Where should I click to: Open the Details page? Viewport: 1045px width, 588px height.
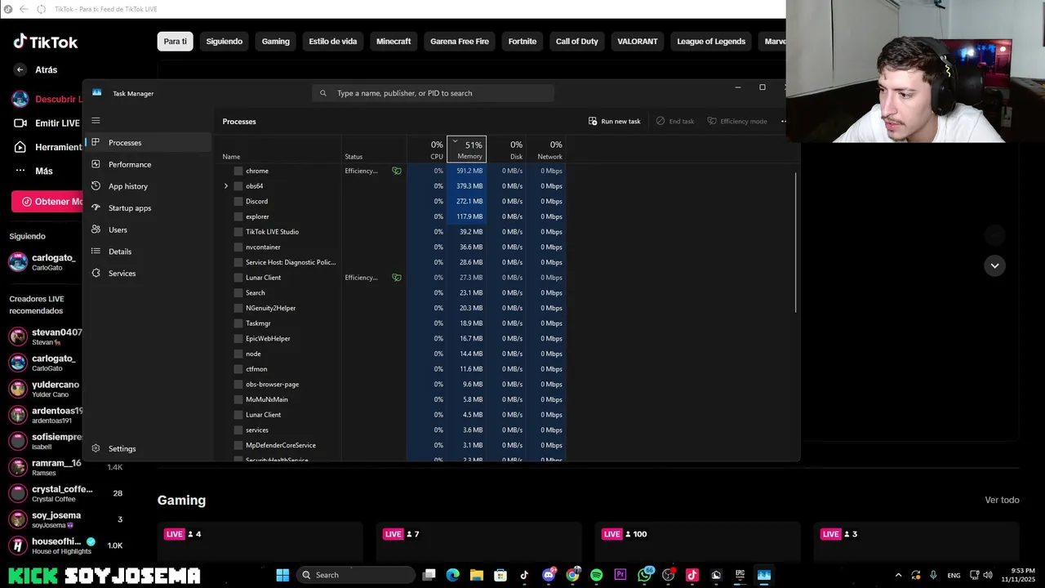(x=149, y=252)
